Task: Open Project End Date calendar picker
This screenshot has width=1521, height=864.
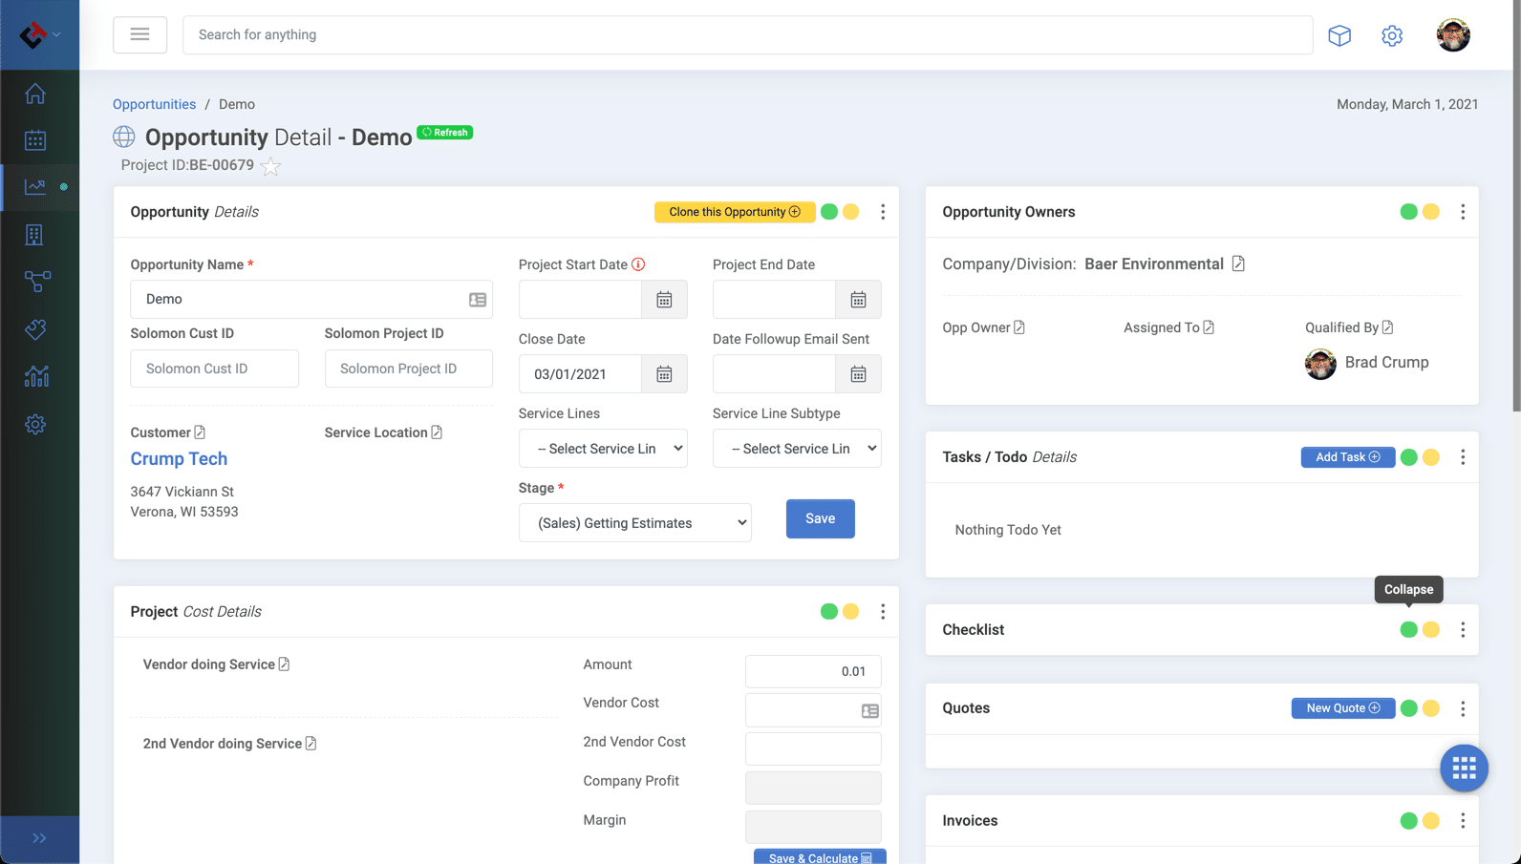Action: pyautogui.click(x=858, y=300)
